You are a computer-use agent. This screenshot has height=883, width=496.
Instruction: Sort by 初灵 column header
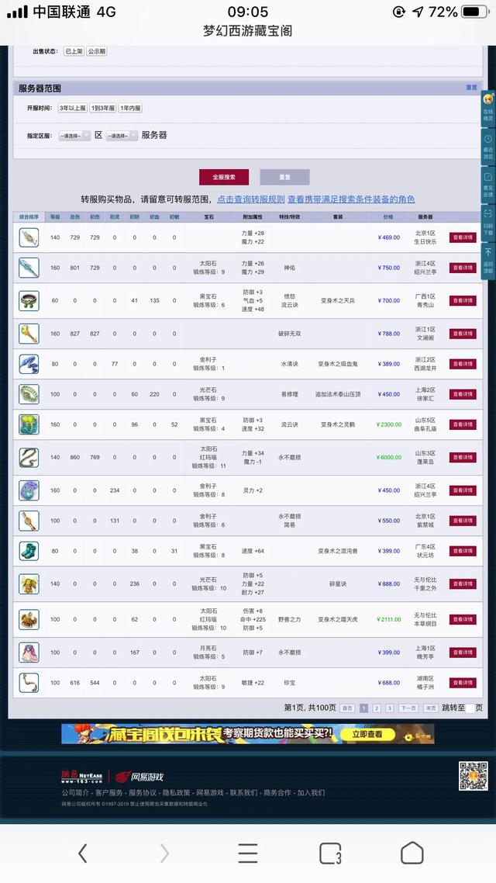coord(115,216)
